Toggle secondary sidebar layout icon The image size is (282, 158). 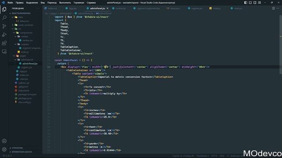[255, 3]
